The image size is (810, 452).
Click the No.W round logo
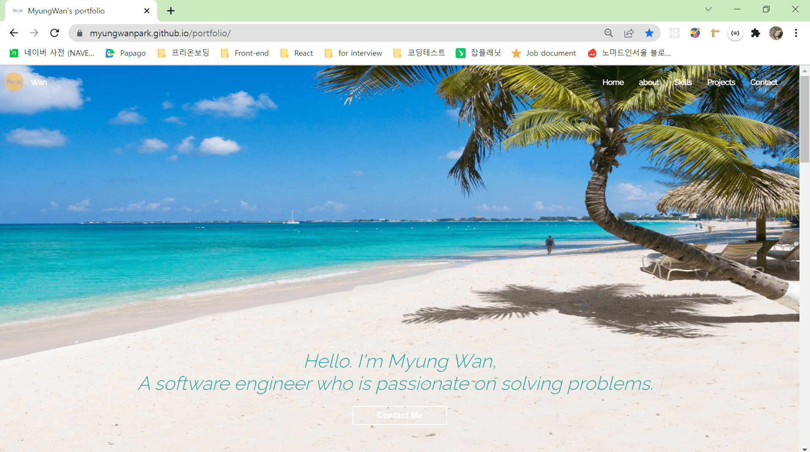pos(14,82)
